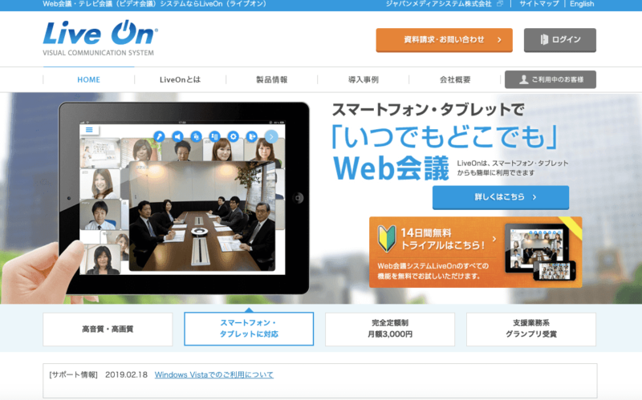Image resolution: width=642 pixels, height=400 pixels.
Task: Click the speaker icon on tablet toolbar
Action: click(x=177, y=136)
